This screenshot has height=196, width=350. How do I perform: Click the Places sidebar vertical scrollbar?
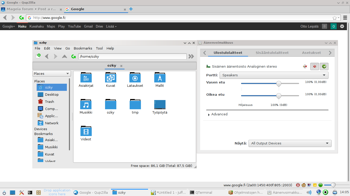point(69,114)
